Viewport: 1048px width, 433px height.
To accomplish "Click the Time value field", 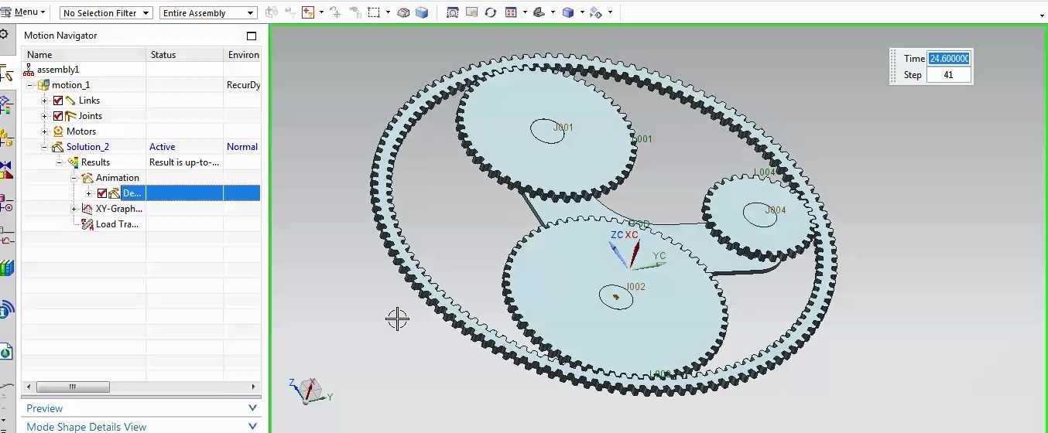I will pyautogui.click(x=950, y=59).
